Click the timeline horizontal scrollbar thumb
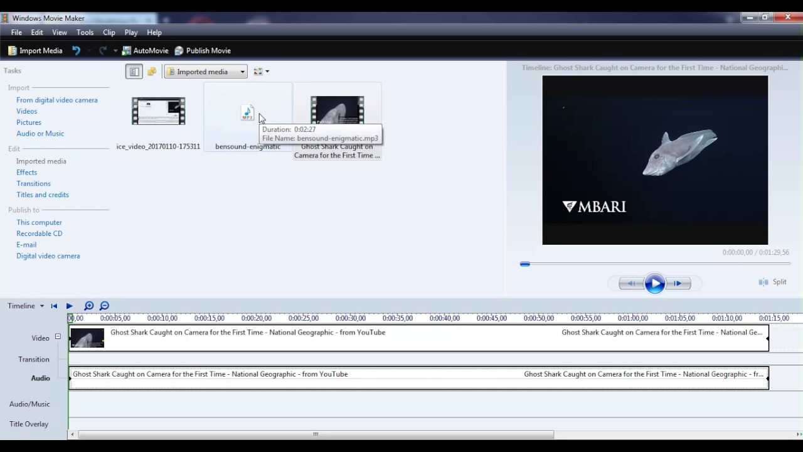 click(316, 434)
